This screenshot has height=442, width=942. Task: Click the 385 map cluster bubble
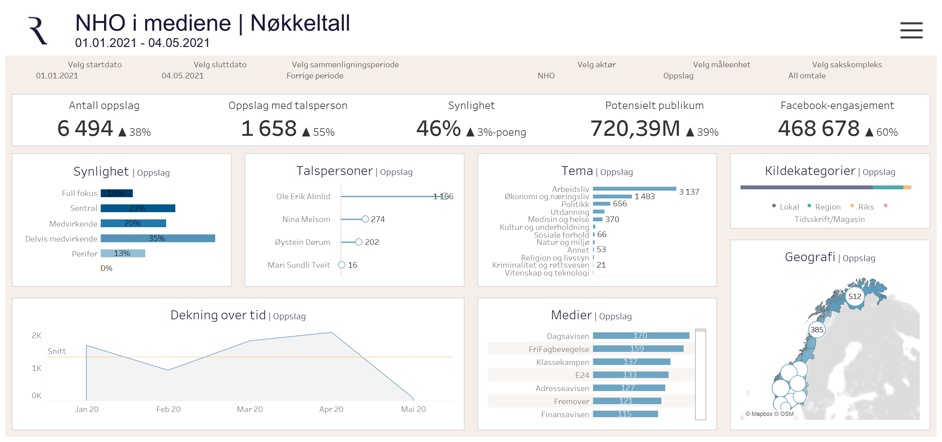click(x=817, y=330)
